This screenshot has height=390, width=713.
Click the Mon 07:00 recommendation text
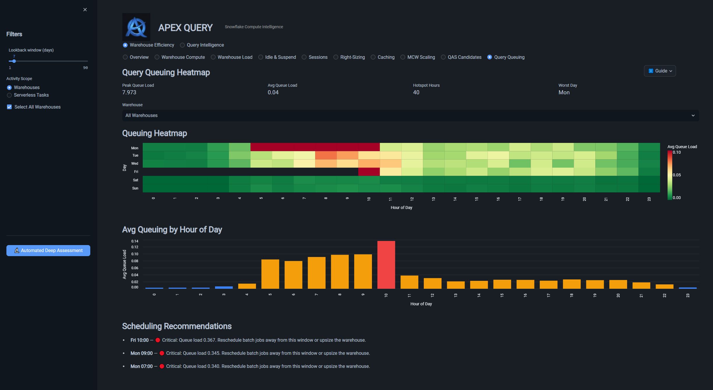pyautogui.click(x=250, y=366)
